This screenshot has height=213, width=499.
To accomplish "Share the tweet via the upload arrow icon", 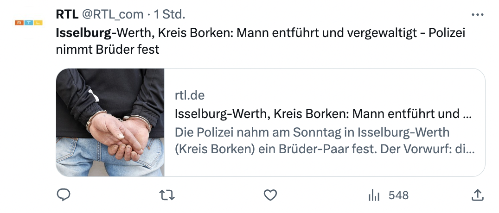I will tap(477, 195).
